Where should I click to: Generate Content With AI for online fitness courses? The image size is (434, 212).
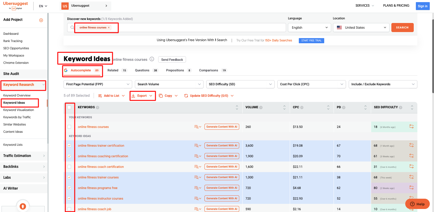[x=222, y=127]
